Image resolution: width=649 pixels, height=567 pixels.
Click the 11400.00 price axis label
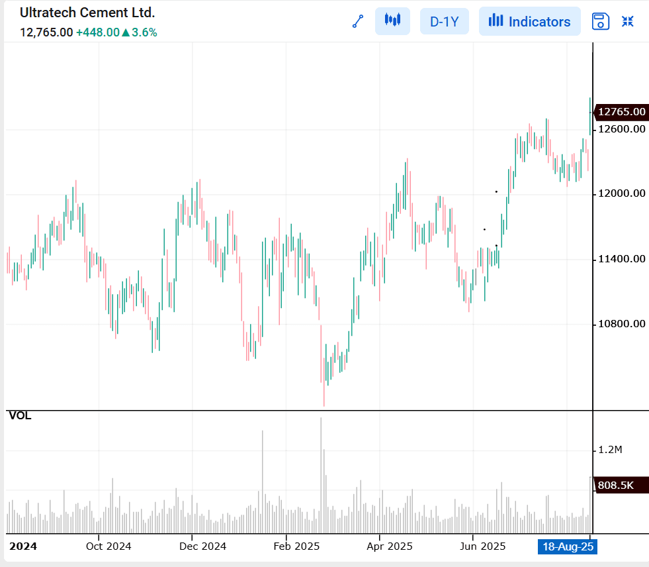[x=622, y=258]
